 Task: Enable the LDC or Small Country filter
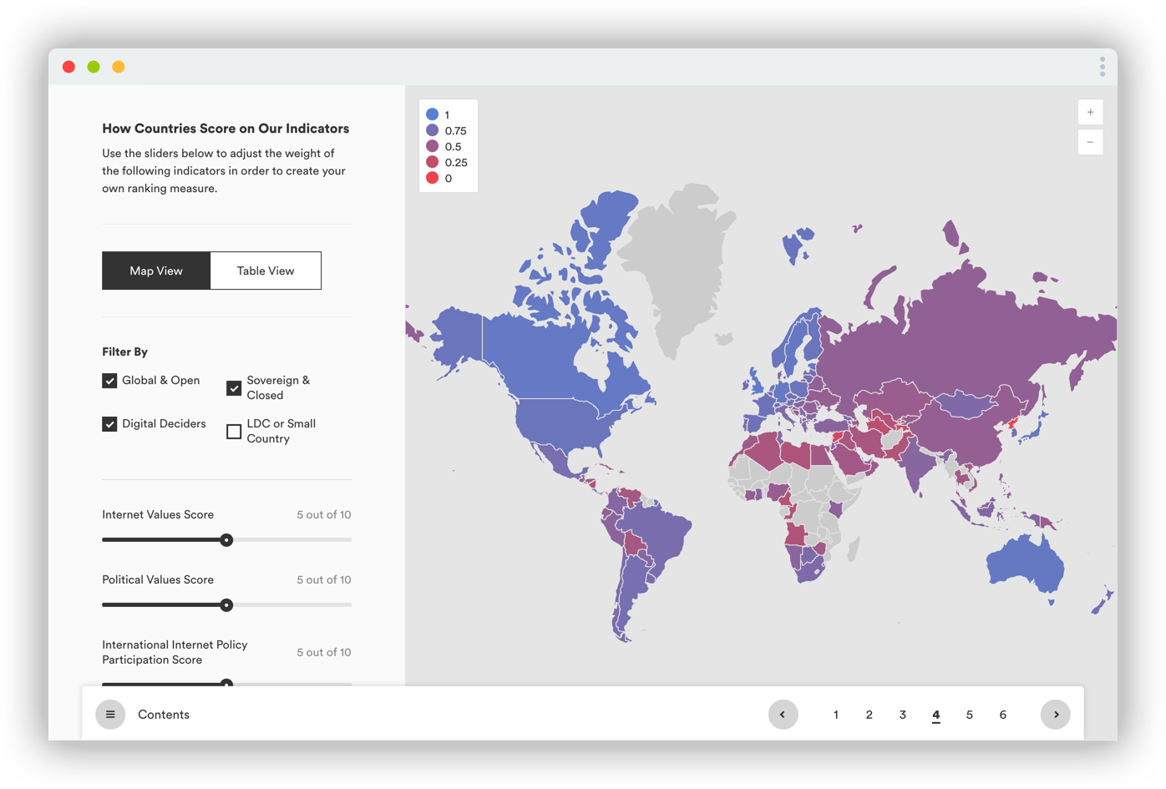point(233,431)
